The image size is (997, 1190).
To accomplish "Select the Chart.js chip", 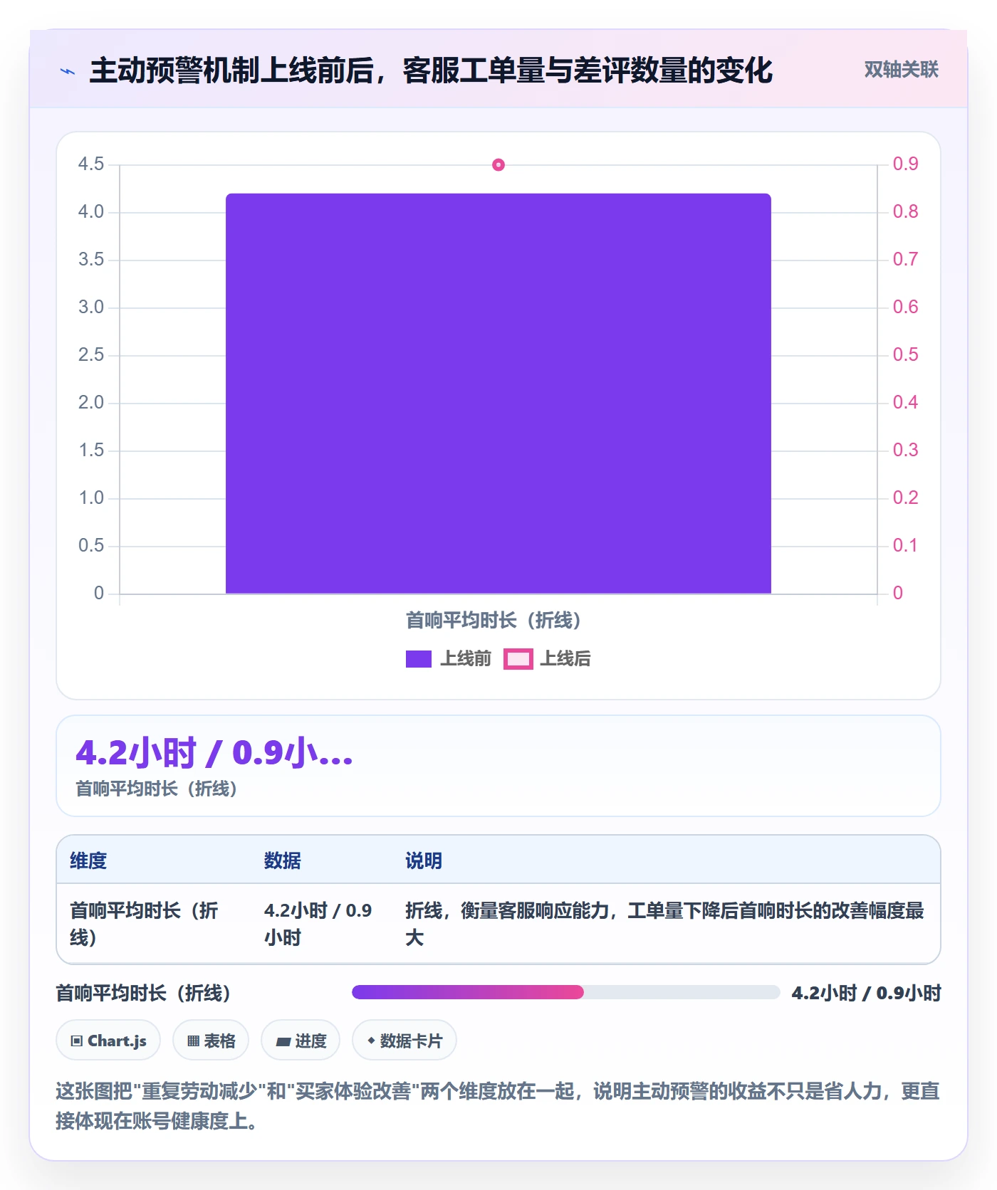I will [108, 1041].
